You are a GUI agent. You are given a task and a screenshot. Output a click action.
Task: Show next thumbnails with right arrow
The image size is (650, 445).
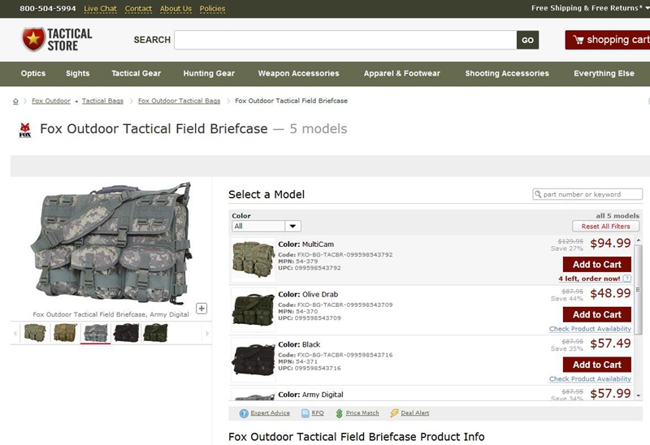[207, 333]
